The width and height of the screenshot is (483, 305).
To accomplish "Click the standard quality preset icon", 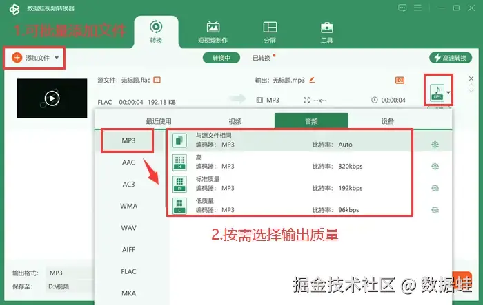I will tap(179, 184).
